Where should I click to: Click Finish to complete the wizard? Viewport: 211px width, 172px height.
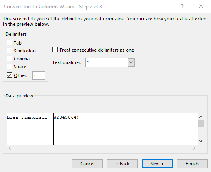click(x=192, y=164)
